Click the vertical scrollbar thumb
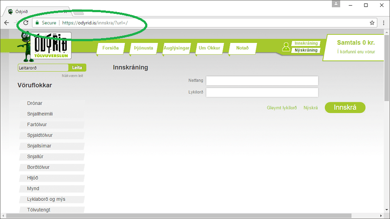390x219 pixels. click(387, 68)
